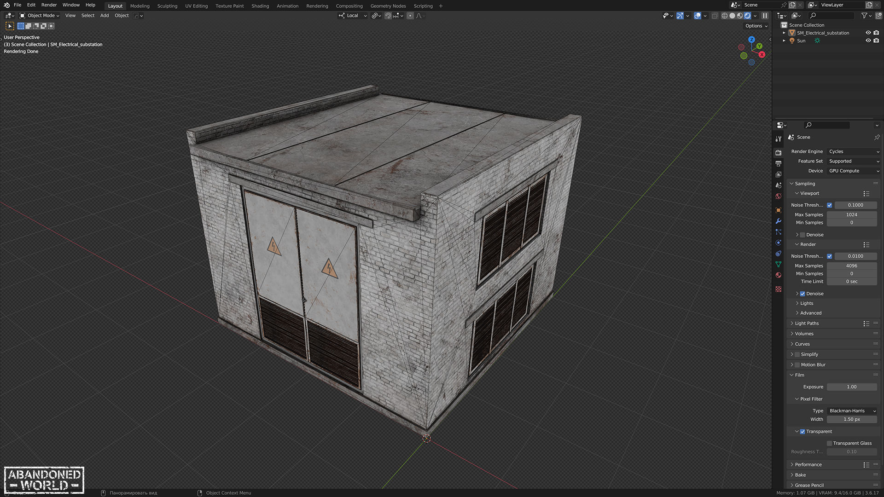
Task: Enable Transparent Glass checkbox
Action: click(x=830, y=444)
